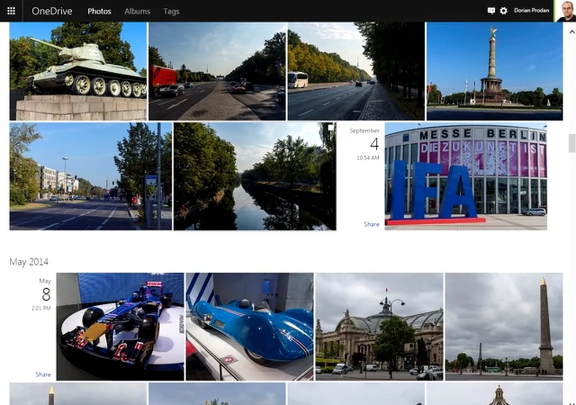Open the Victory Column photo
The width and height of the screenshot is (576, 405).
pyautogui.click(x=494, y=71)
